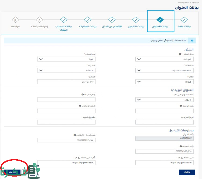Click info icon beside رقم الجوال الإضافي label
202x179 pixels.
75,135
